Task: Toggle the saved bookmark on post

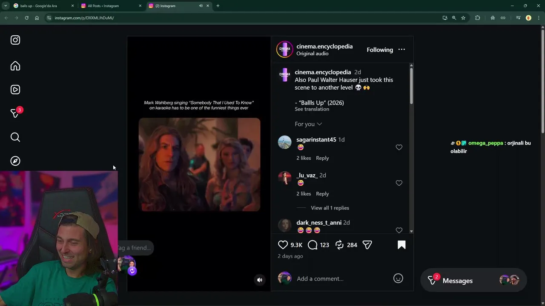Action: [402, 245]
